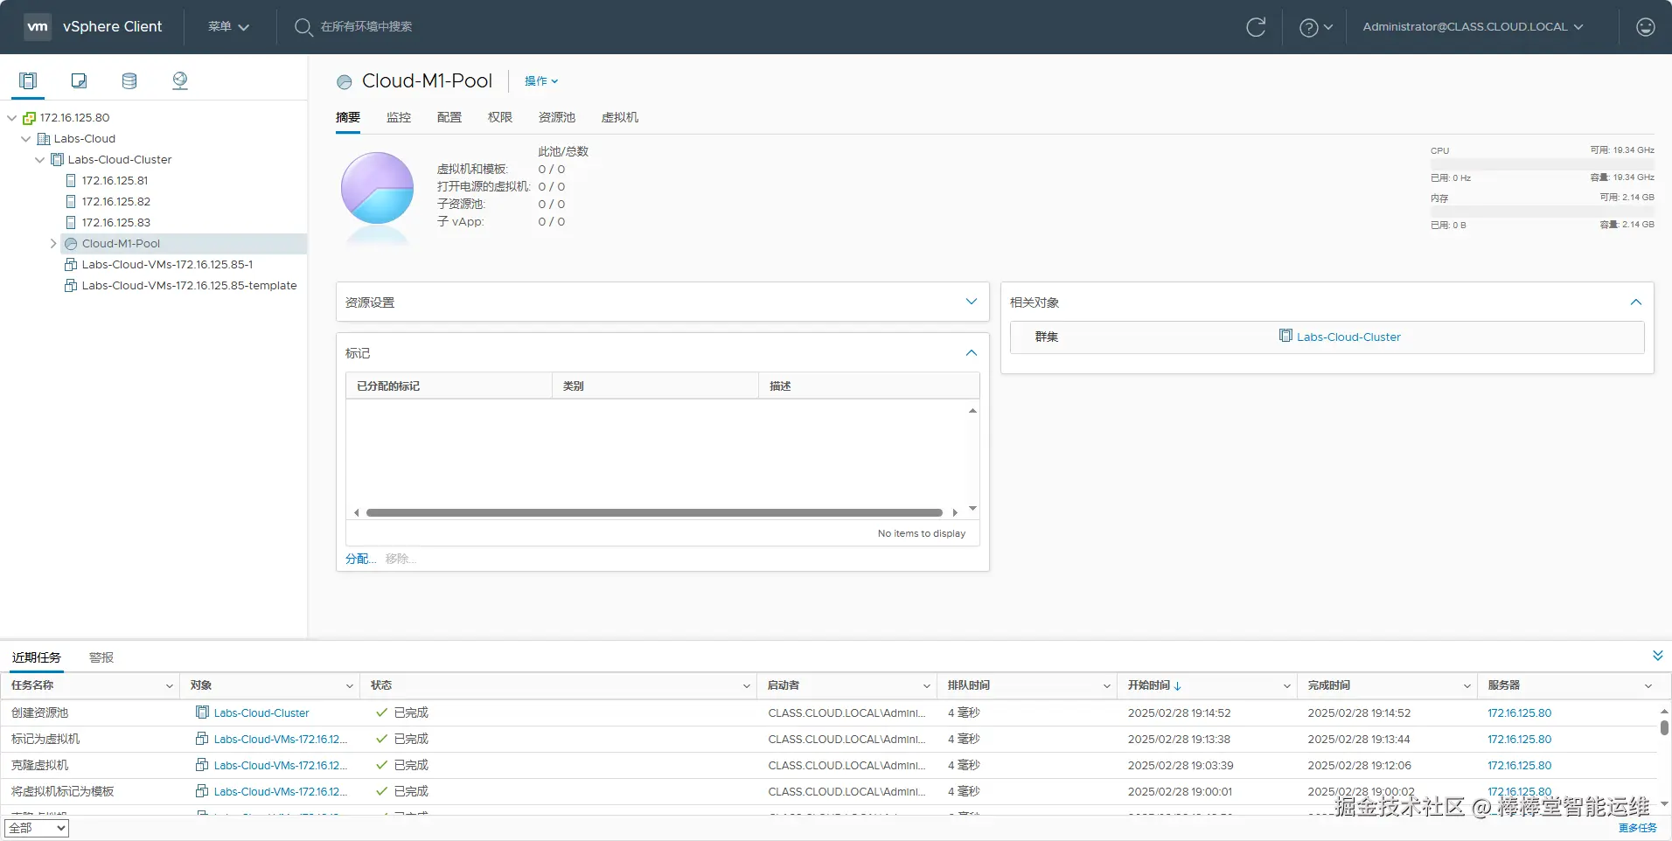Click VM icon in 克隆虚拟机 task row
Viewport: 1672px width, 841px height.
click(203, 765)
